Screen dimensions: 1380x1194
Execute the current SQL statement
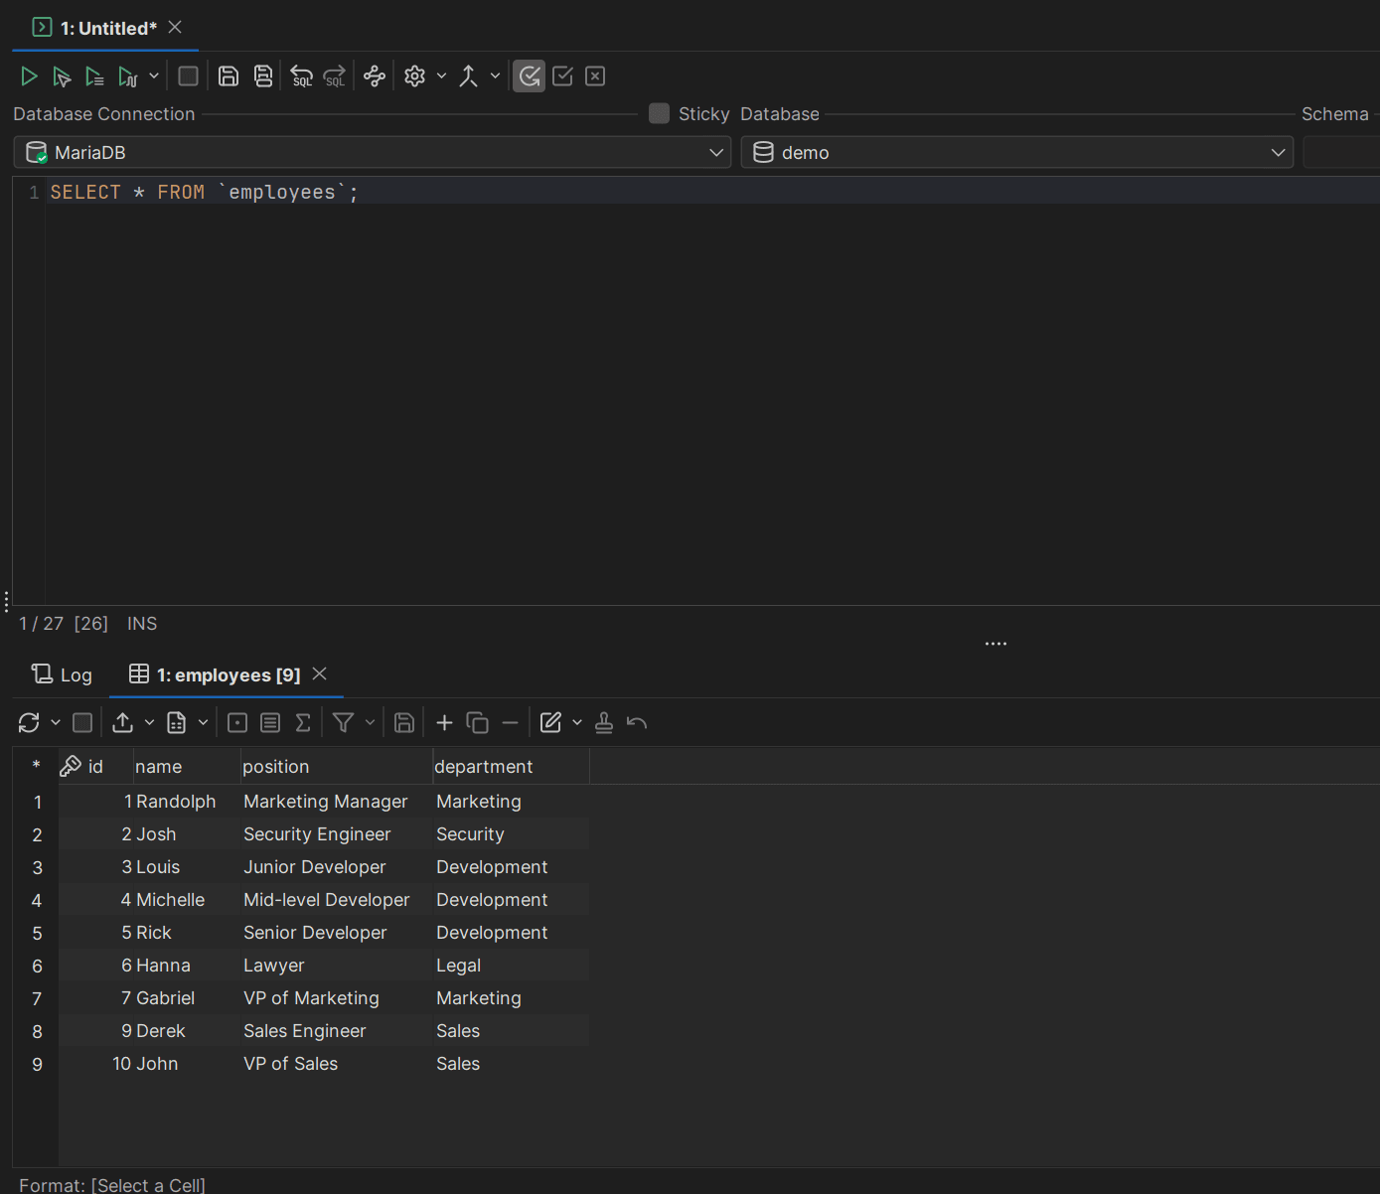pyautogui.click(x=29, y=75)
